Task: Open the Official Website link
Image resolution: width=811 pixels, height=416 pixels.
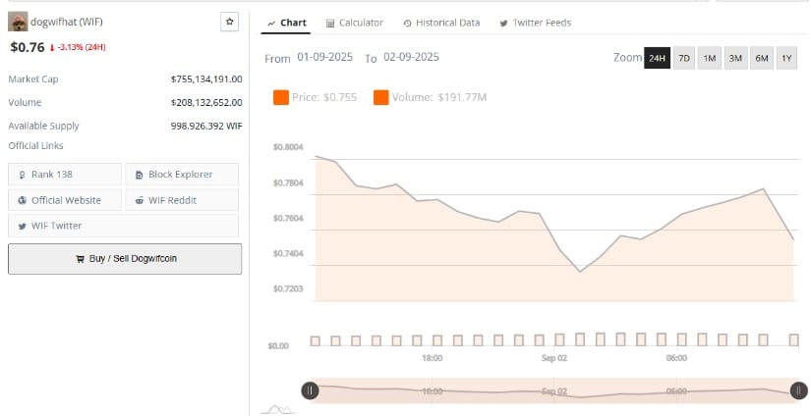Action: pyautogui.click(x=65, y=200)
